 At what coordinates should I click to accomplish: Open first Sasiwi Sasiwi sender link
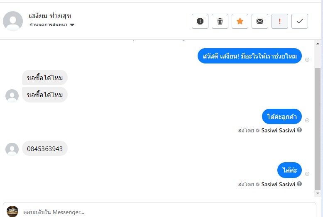(x=278, y=130)
